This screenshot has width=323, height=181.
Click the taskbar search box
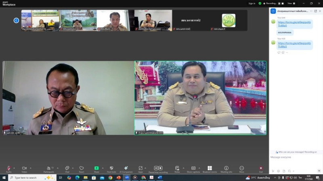32,177
